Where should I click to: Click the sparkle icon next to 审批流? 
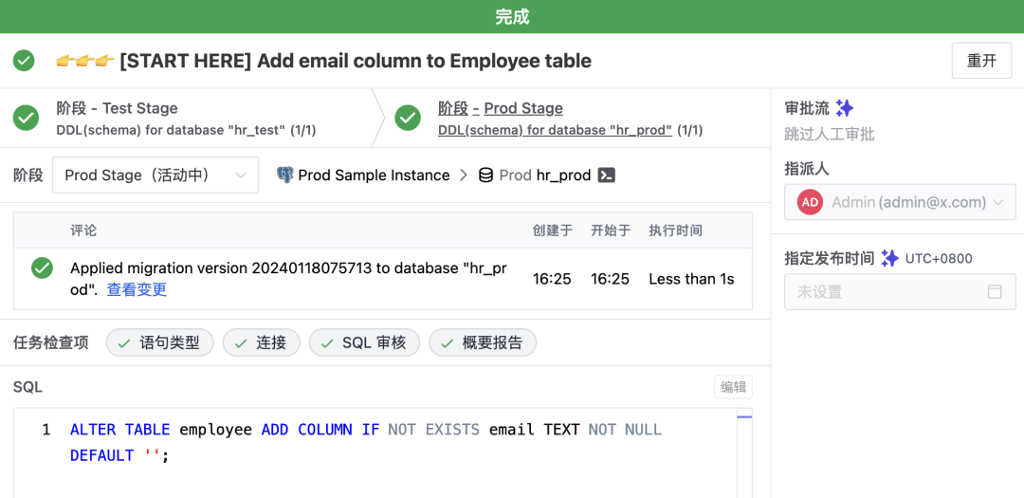click(845, 108)
